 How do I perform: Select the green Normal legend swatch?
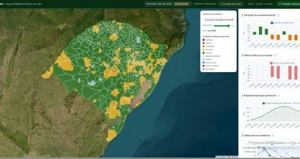[204, 53]
